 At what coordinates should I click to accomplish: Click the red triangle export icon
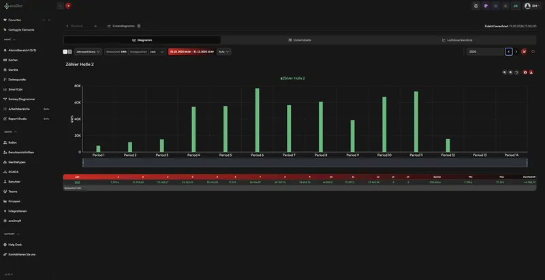pos(531,72)
